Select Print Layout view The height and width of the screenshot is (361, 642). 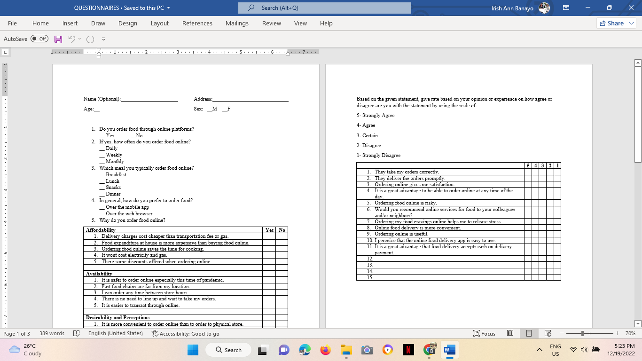coord(529,333)
